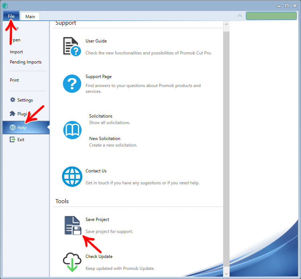This screenshot has width=301, height=279.
Task: Click the Promob logo in the title bar
Action: coord(5,6)
